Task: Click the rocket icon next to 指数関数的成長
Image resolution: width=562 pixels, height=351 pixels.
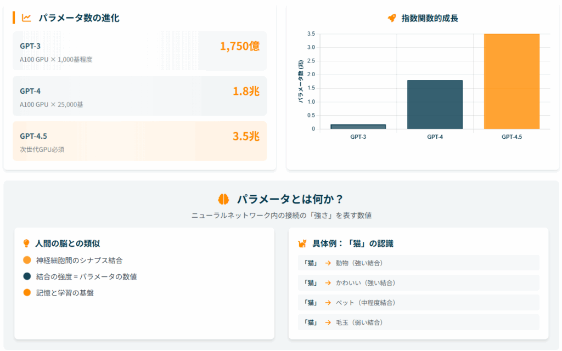Action: coord(392,18)
